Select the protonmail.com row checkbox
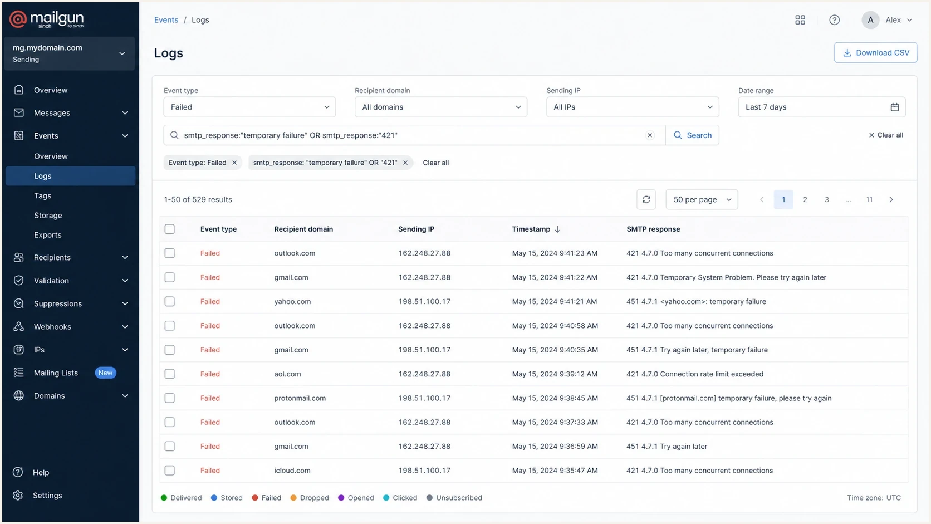The height and width of the screenshot is (524, 931). (170, 398)
